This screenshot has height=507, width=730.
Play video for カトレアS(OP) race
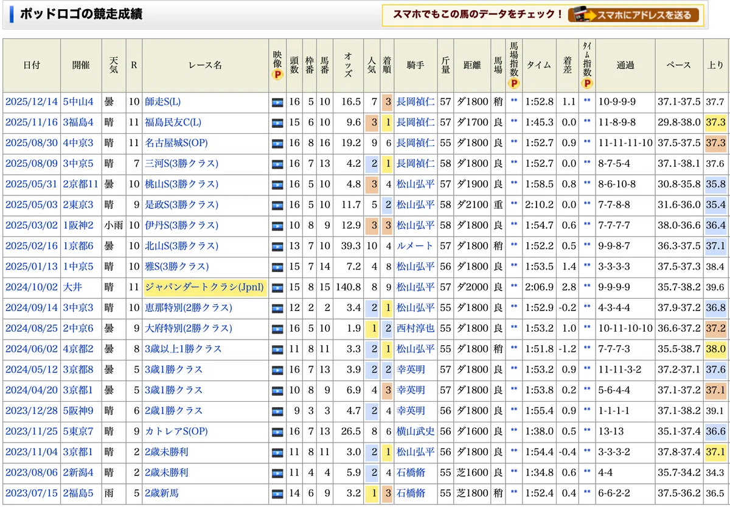[x=277, y=432]
